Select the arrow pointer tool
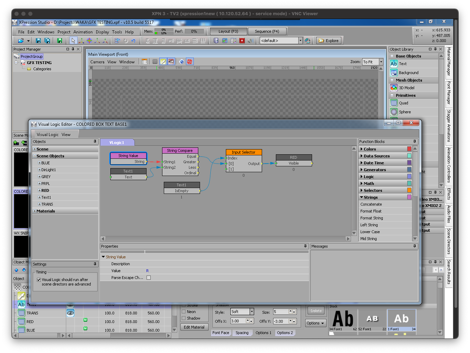The height and width of the screenshot is (353, 470). pos(73,41)
